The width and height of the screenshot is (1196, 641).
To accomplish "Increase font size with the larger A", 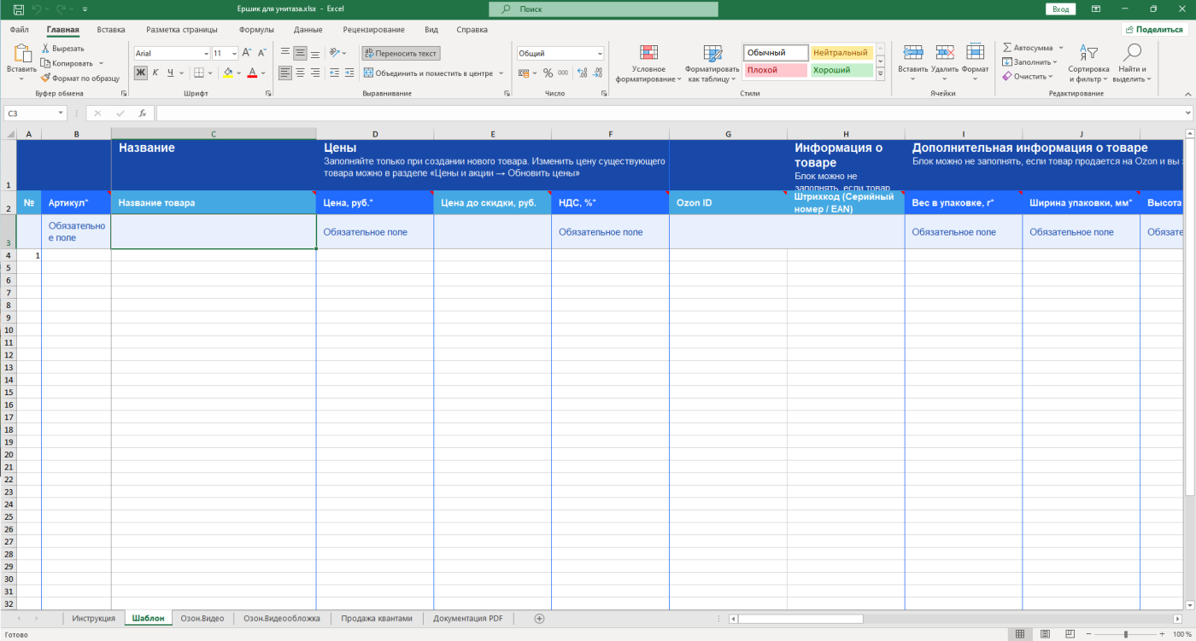I will [247, 53].
